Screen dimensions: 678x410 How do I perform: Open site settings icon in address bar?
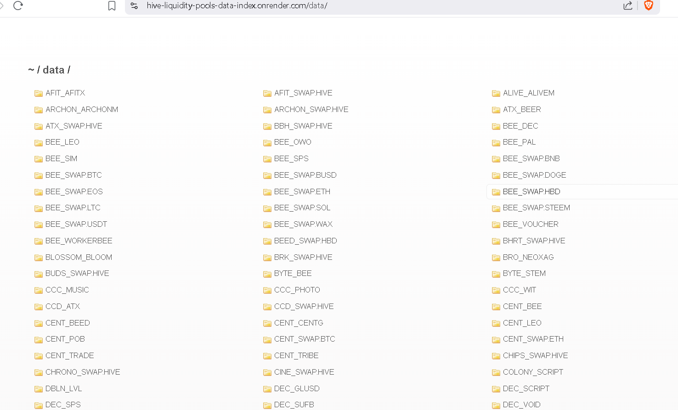[134, 6]
